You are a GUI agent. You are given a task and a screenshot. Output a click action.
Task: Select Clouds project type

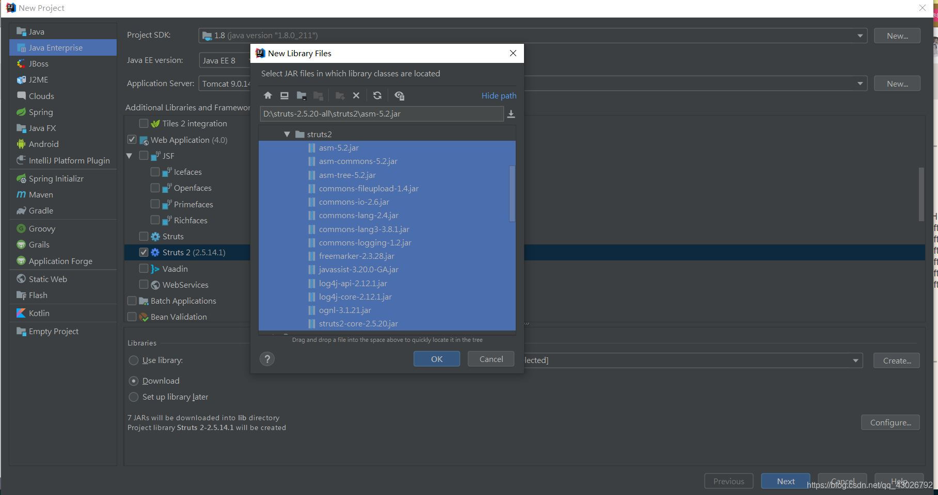pos(63,96)
